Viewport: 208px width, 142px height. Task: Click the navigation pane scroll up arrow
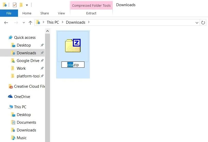pyautogui.click(x=47, y=31)
